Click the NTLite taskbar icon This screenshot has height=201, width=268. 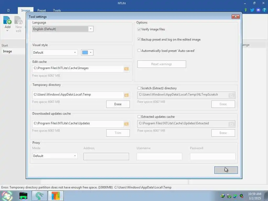click(x=56, y=196)
